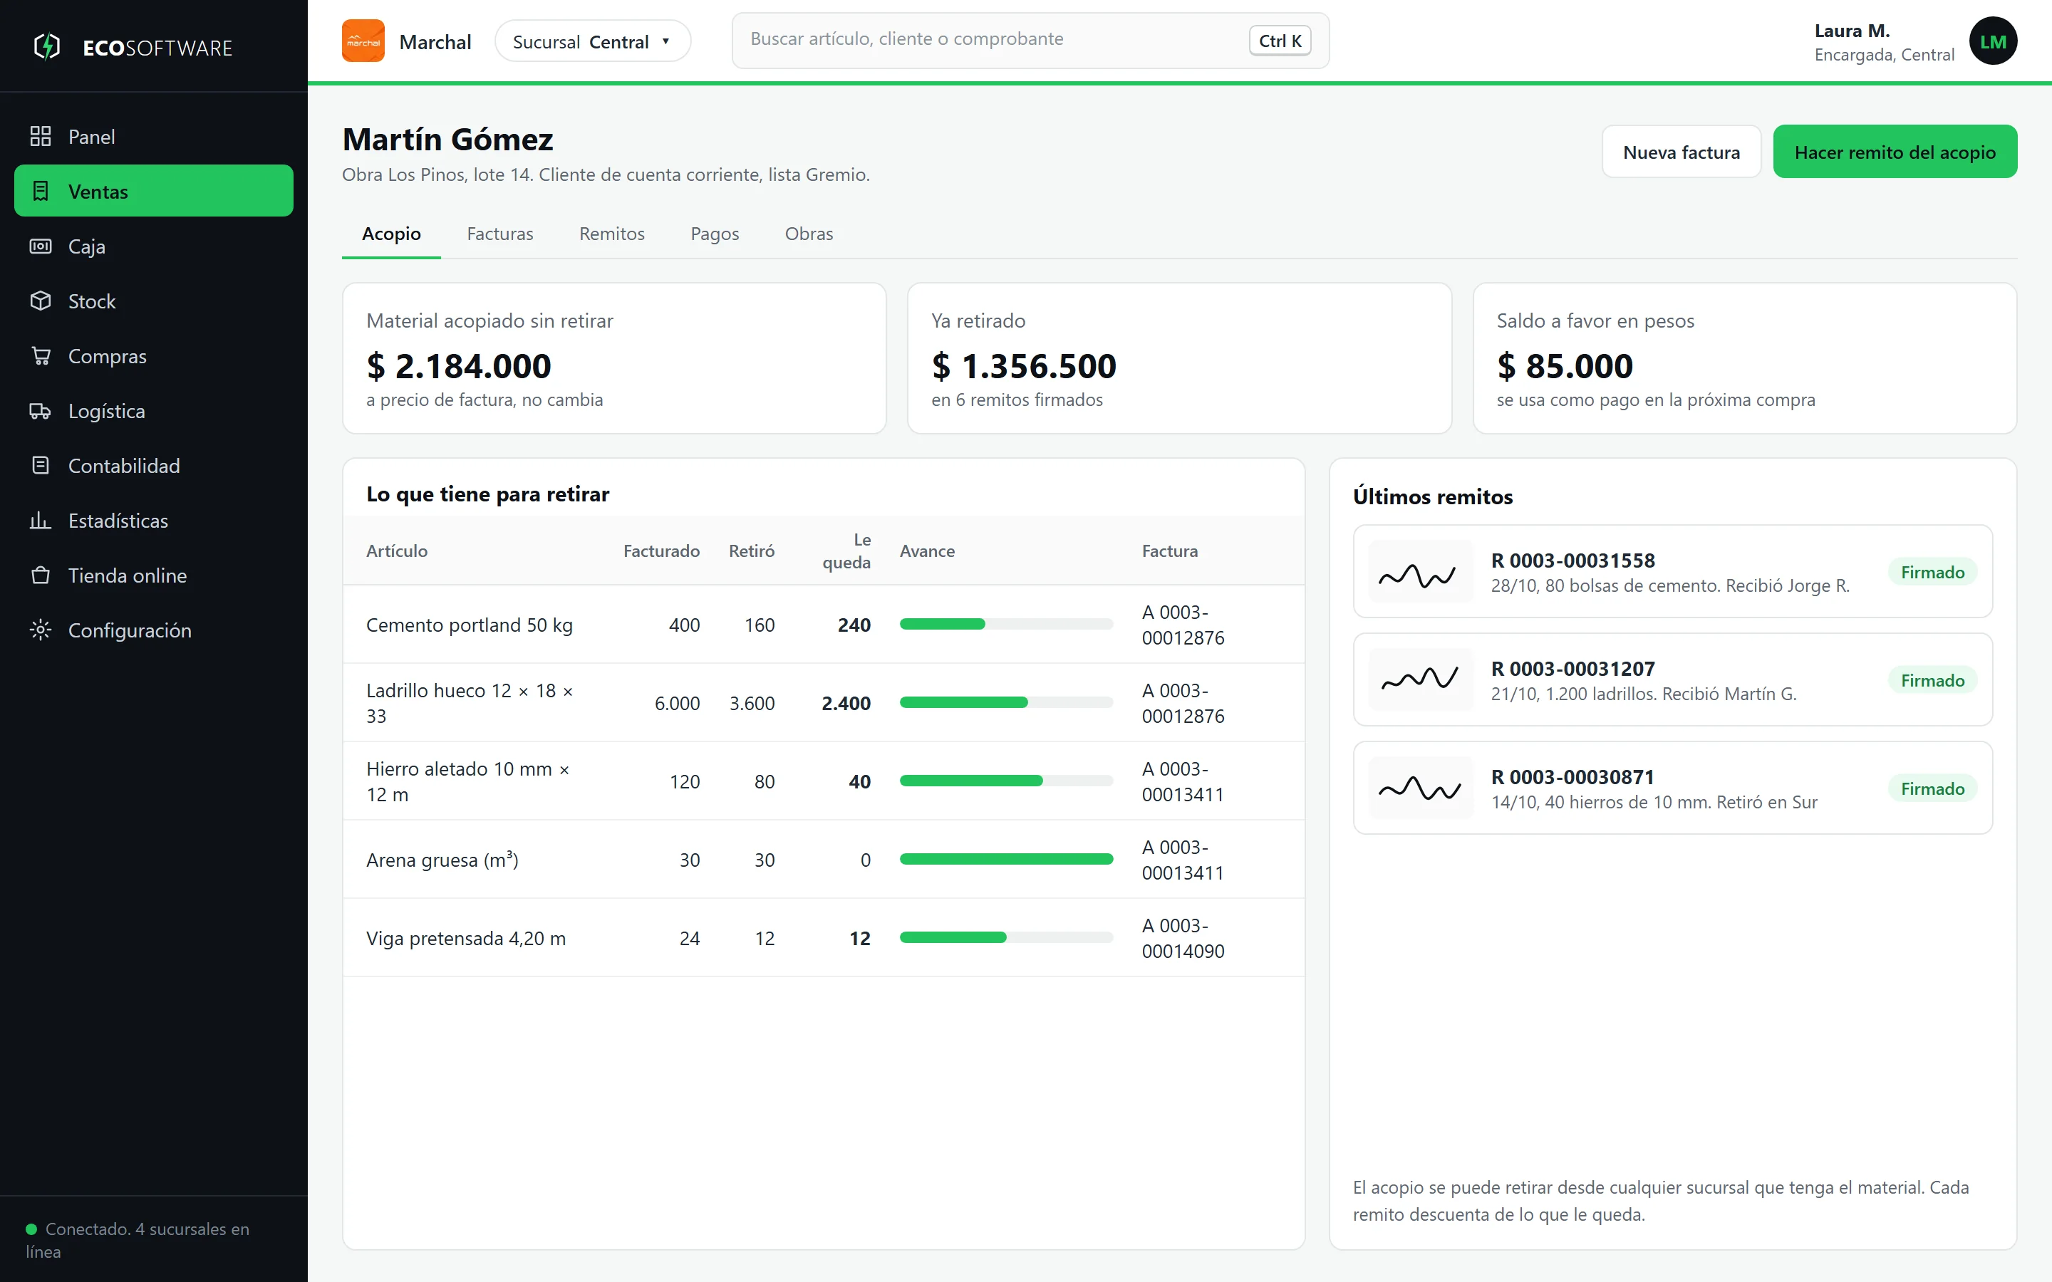
Task: Open the Laura M. user name
Action: pyautogui.click(x=1852, y=31)
